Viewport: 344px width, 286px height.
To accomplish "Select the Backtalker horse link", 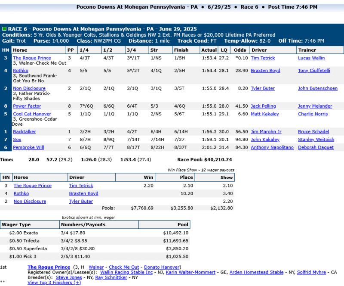I will tap(25, 132).
